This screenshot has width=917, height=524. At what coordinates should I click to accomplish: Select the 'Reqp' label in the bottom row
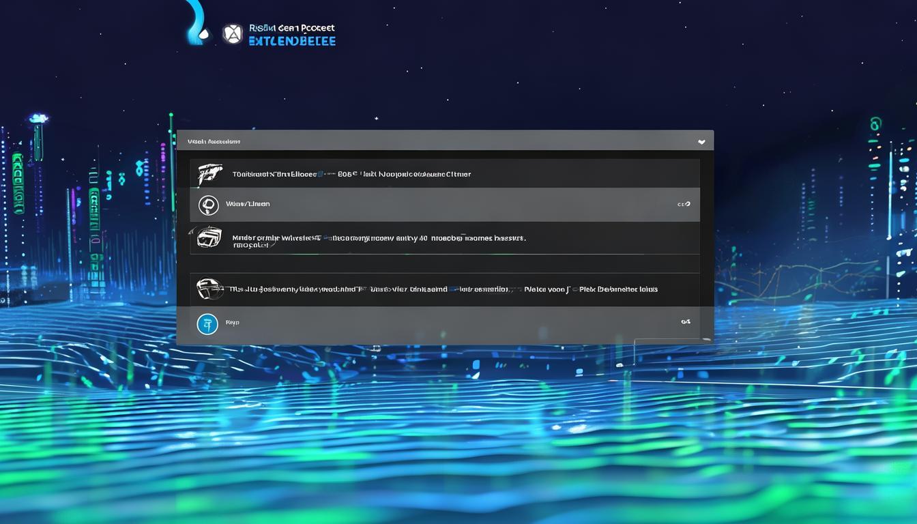tap(232, 322)
